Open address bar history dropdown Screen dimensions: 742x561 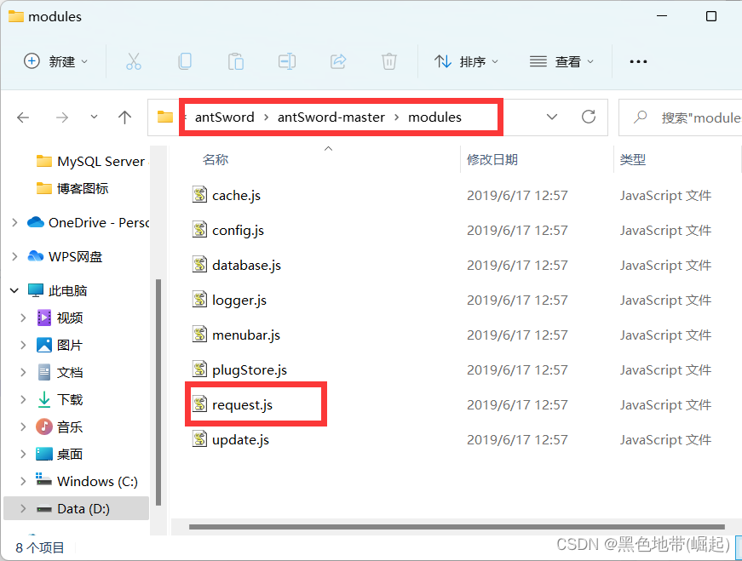552,117
